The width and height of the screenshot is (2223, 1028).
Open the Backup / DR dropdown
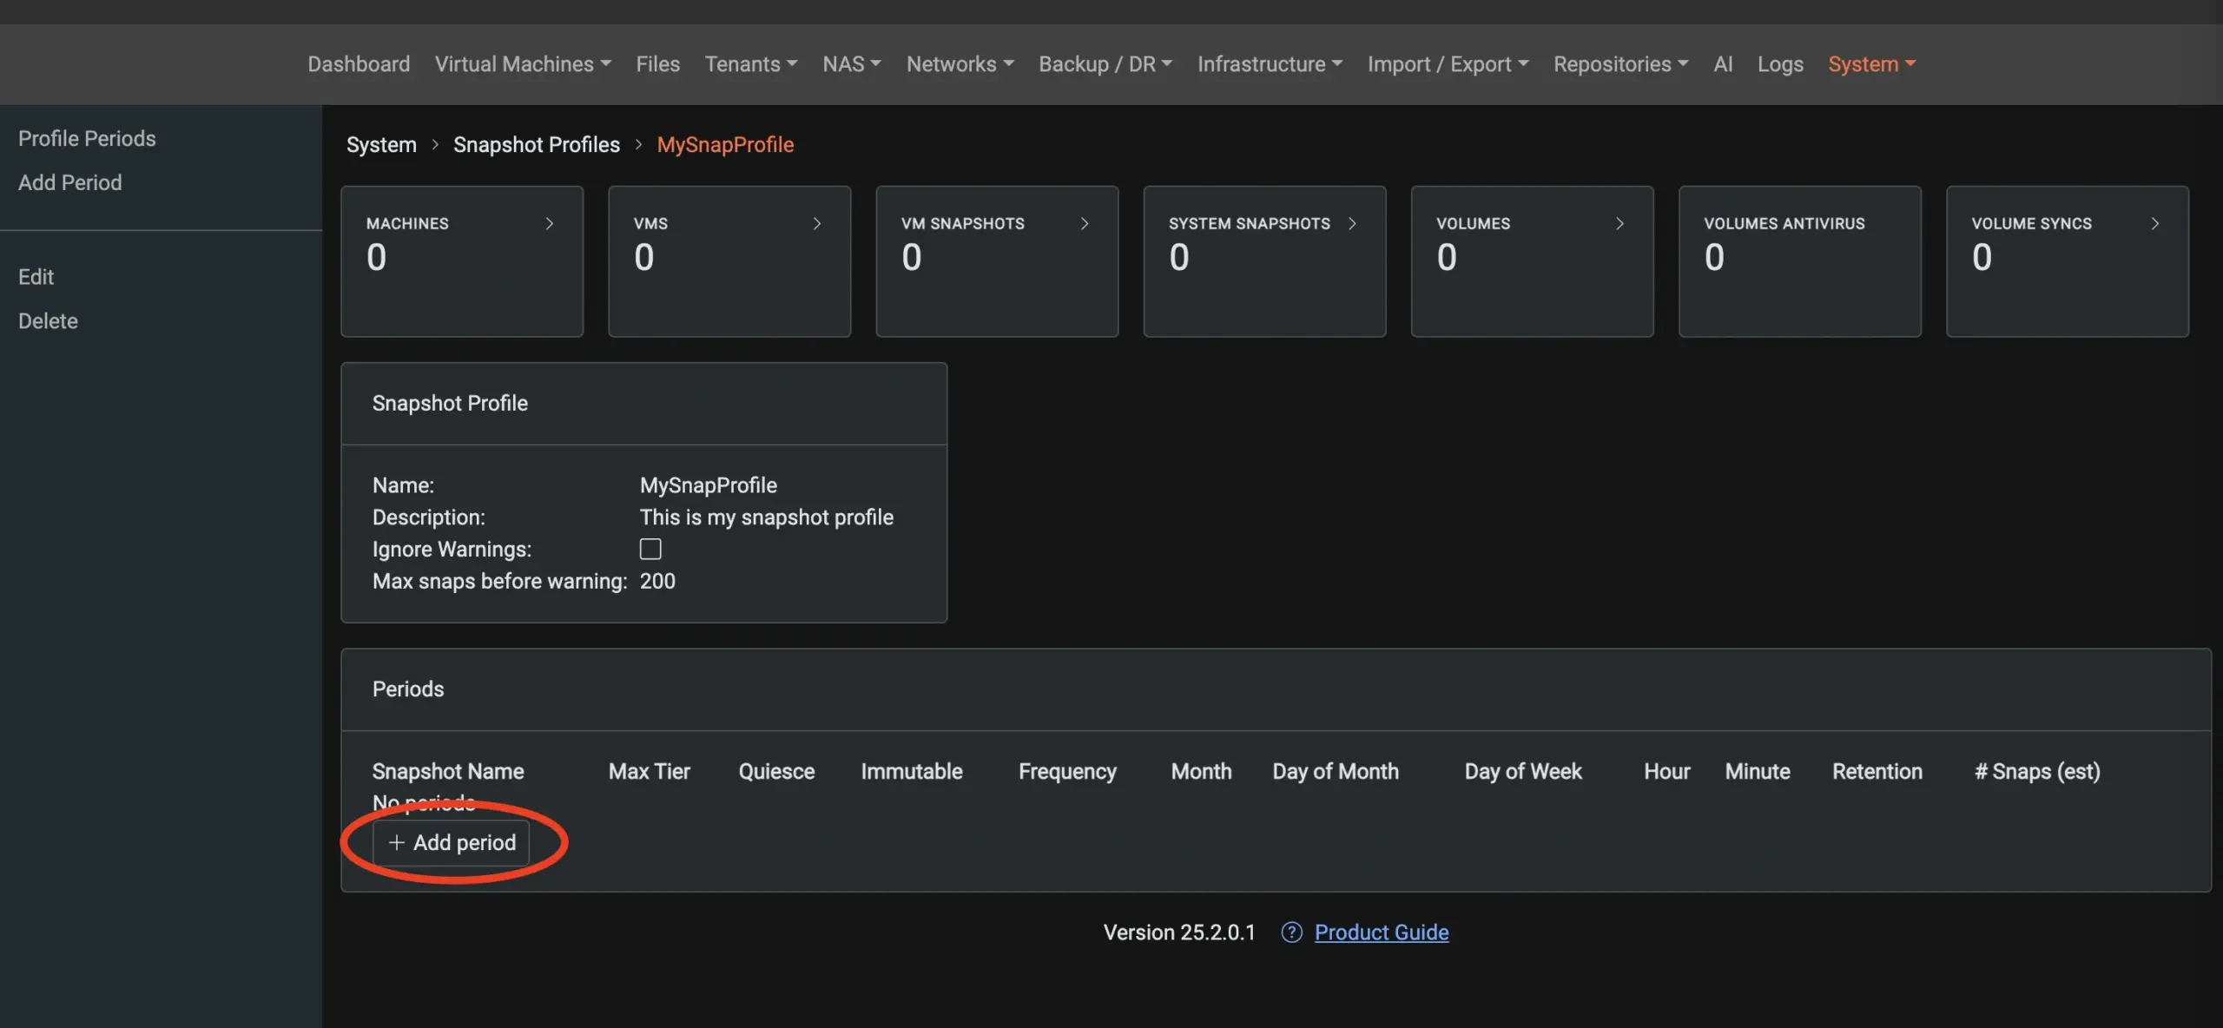(1105, 64)
